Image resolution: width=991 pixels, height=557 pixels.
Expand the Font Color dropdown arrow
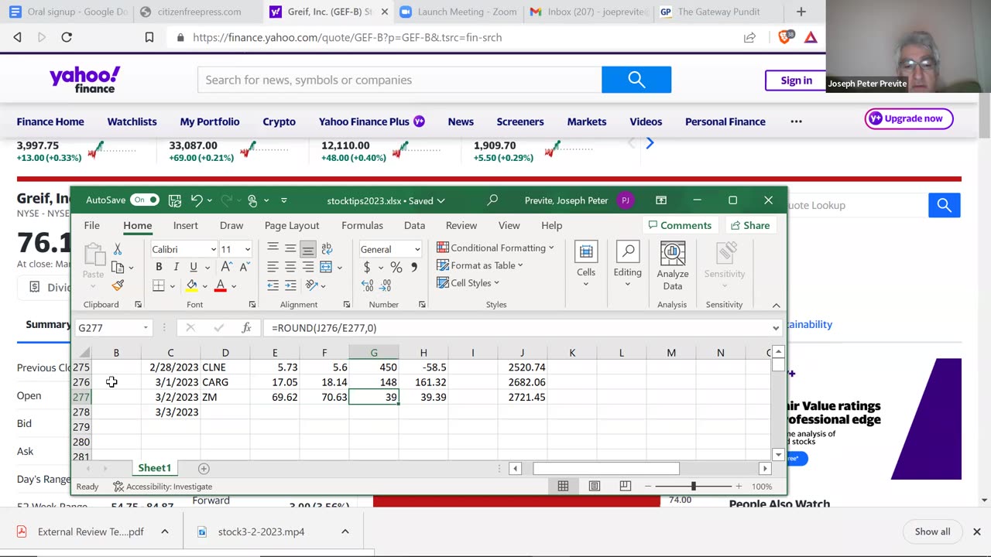tap(234, 286)
